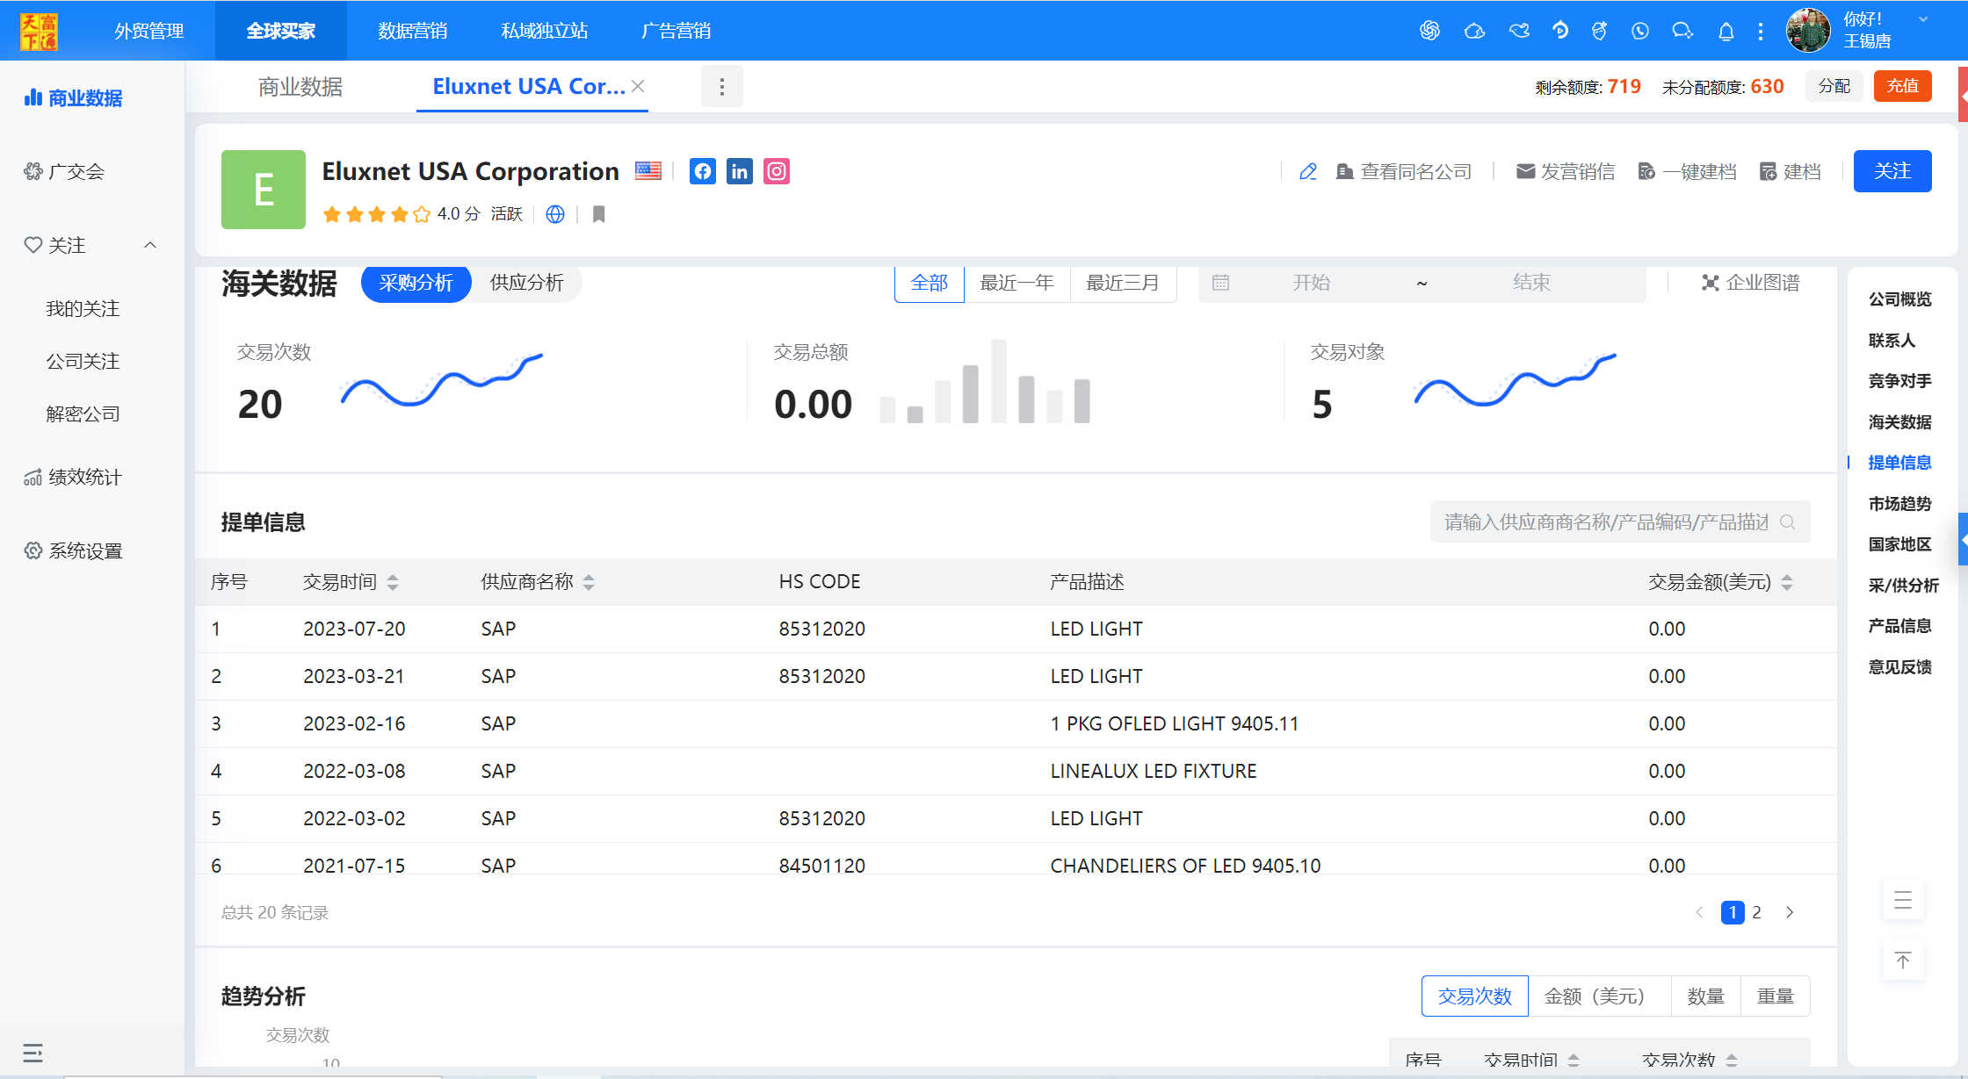1968x1079 pixels.
Task: Open the company's LinkedIn icon
Action: (x=740, y=171)
